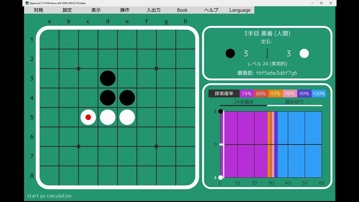Place a disc on empty square f6
This screenshot has width=359, height=202.
pos(147,137)
